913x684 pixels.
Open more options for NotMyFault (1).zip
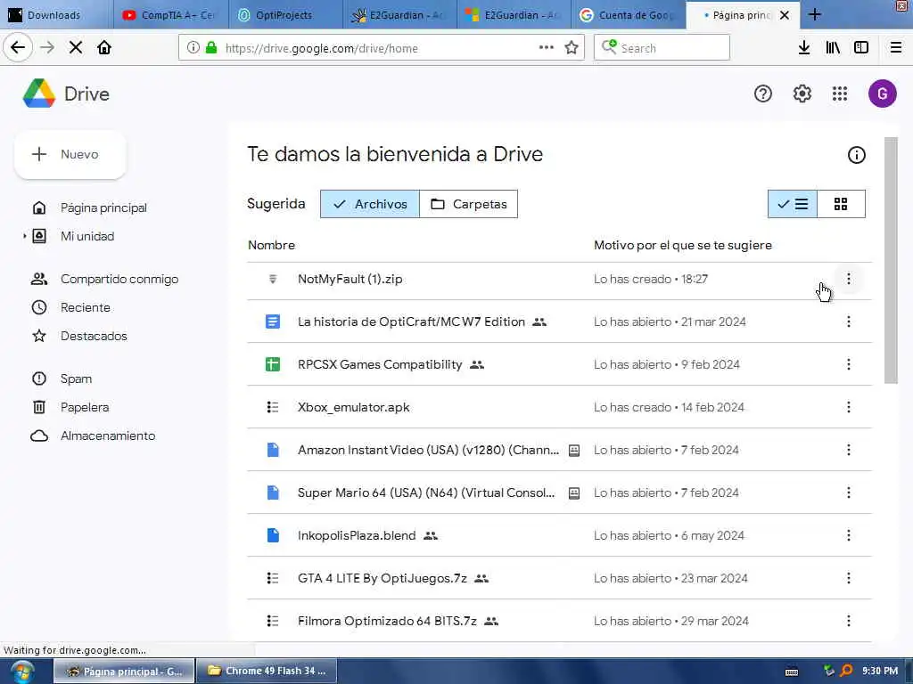tap(849, 279)
